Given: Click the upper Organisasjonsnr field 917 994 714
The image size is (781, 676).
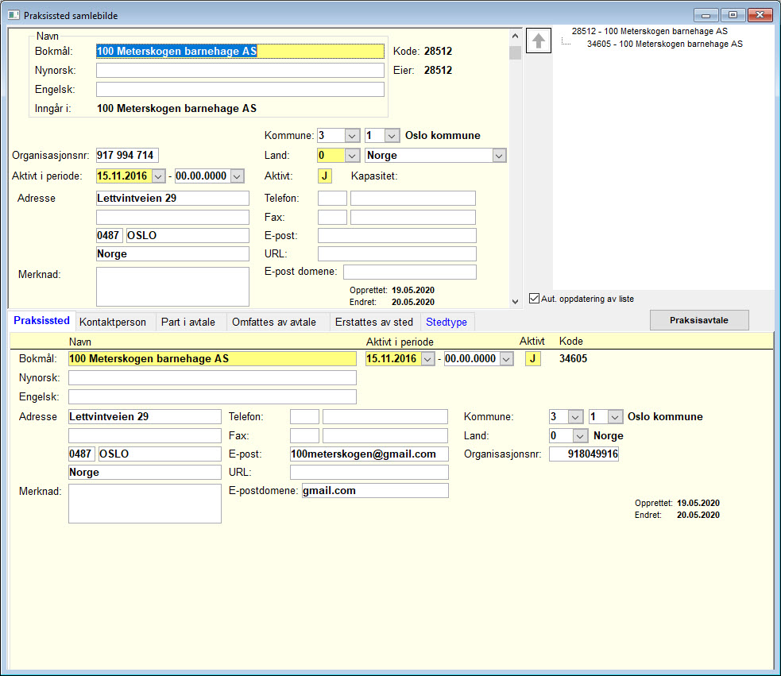Looking at the screenshot, I should coord(127,156).
